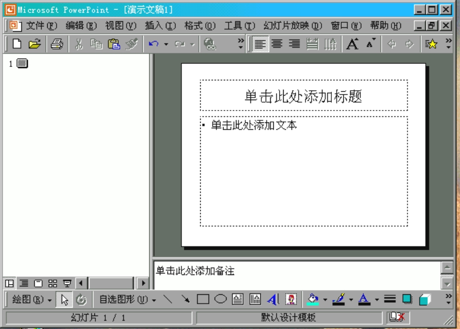Open 自选图形(U) AutoShapes menu
This screenshot has height=329, width=460.
127,299
